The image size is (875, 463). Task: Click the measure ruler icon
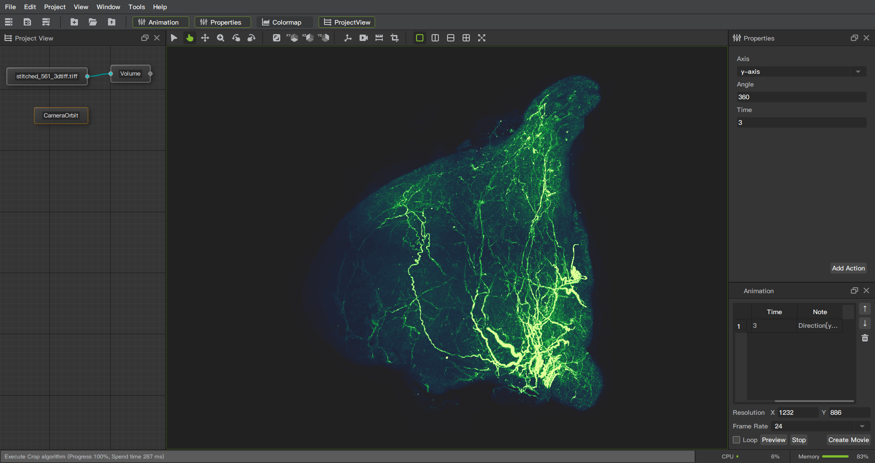[379, 38]
